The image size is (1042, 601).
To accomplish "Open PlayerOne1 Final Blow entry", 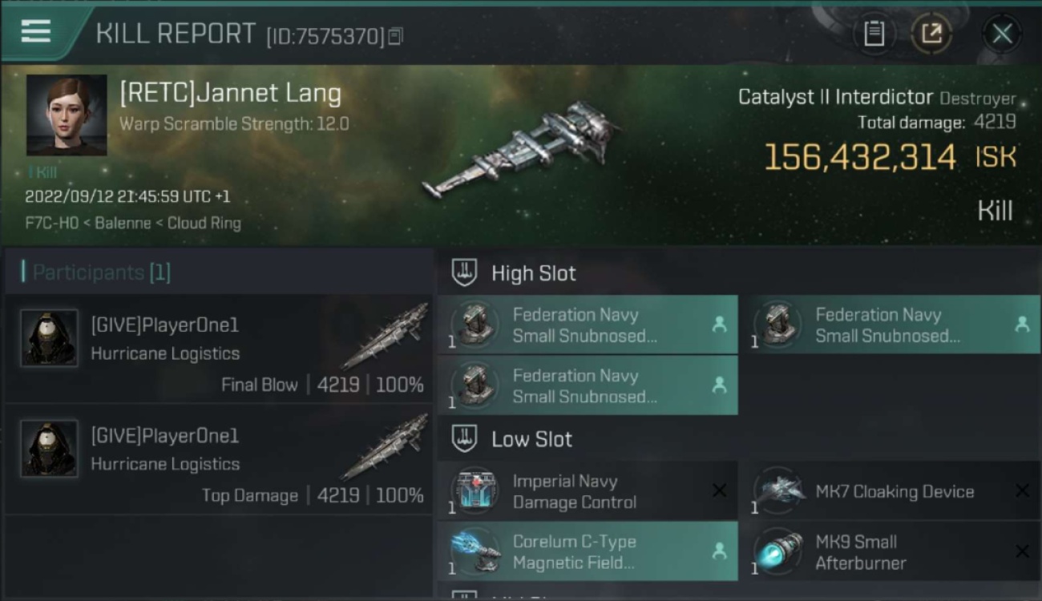I will (x=219, y=349).
